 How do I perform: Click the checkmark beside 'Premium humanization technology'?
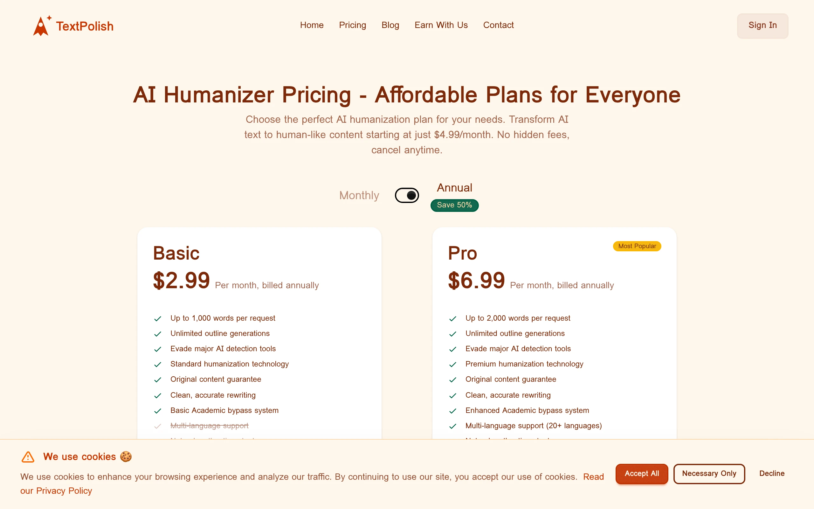[453, 365]
